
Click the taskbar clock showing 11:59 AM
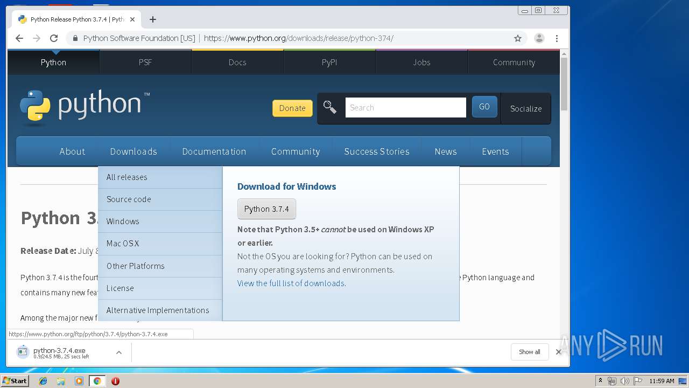[x=662, y=381]
